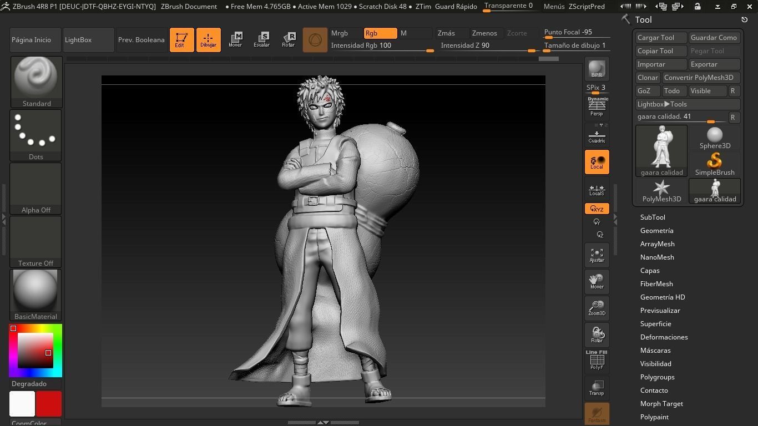Select the Dibujar draw mode button
758x426 pixels.
click(208, 40)
